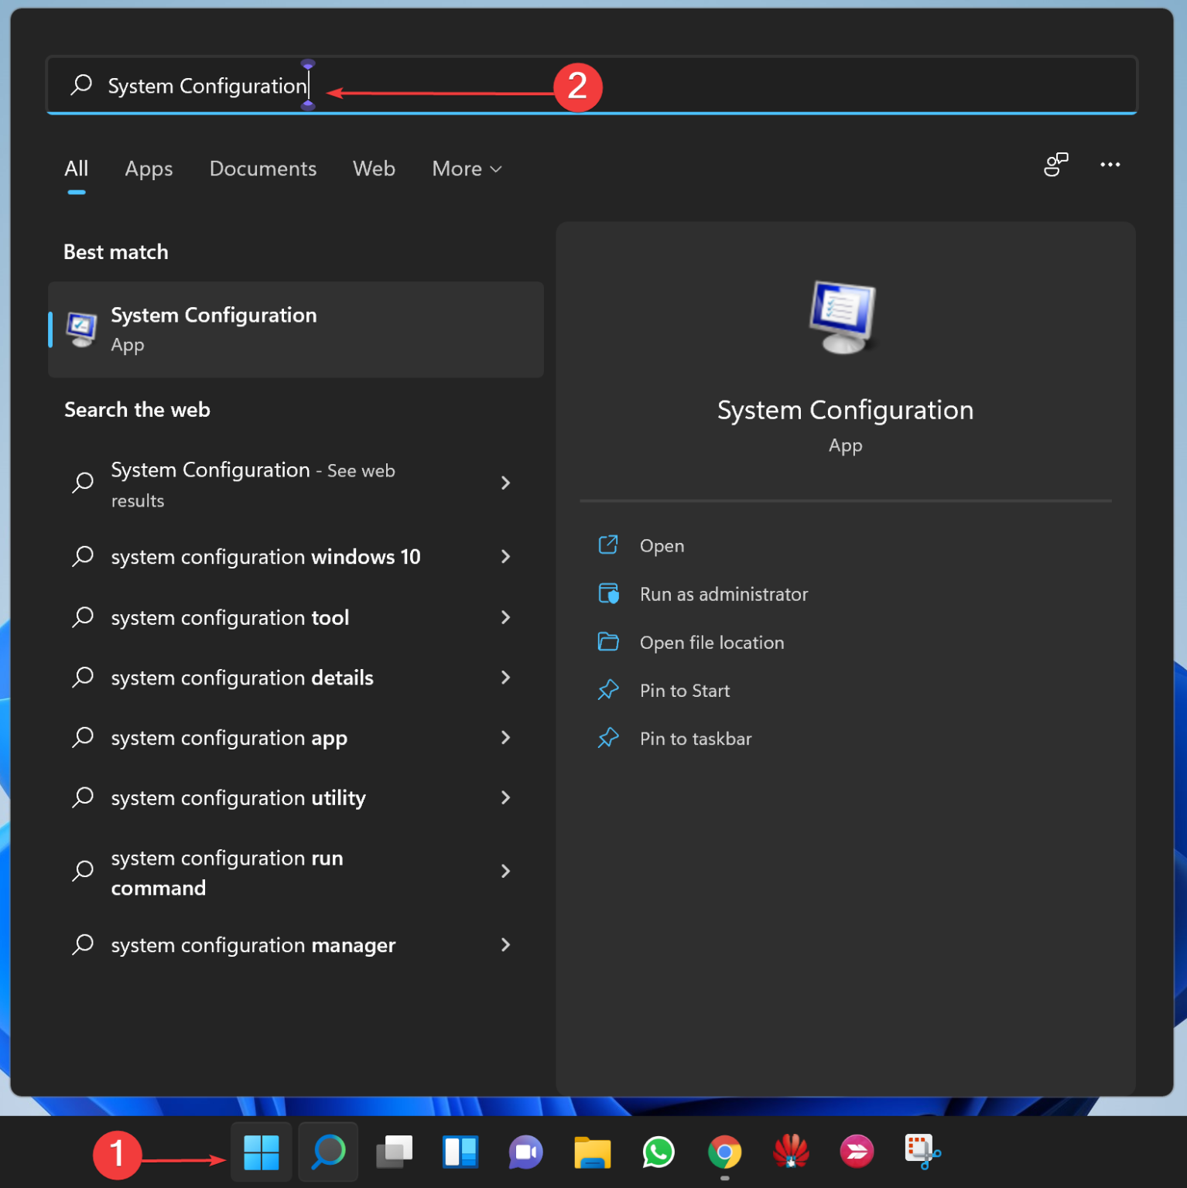This screenshot has height=1188, width=1187.
Task: Open Task View from the taskbar
Action: coord(394,1152)
